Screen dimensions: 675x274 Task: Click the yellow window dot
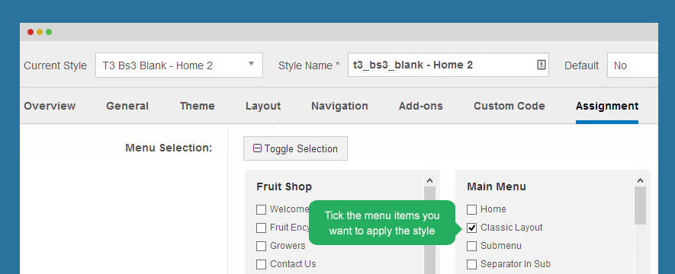(x=40, y=32)
